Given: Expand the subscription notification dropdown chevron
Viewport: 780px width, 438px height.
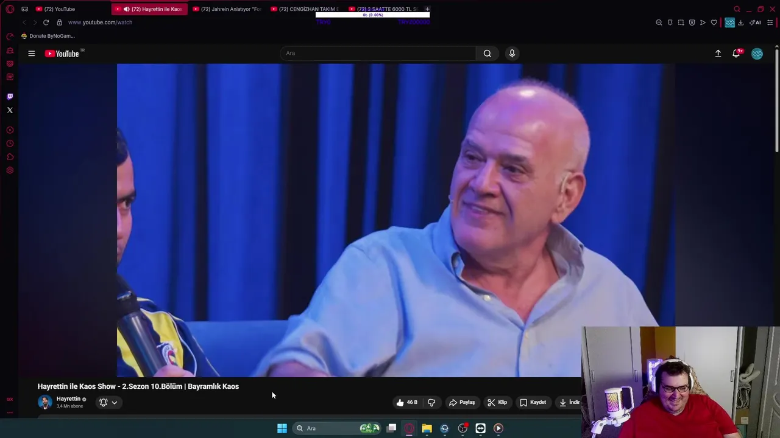Looking at the screenshot, I should click(x=114, y=402).
